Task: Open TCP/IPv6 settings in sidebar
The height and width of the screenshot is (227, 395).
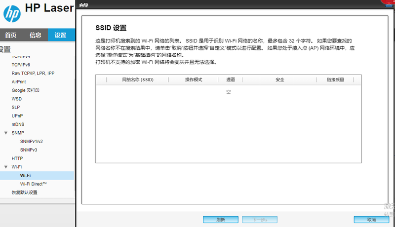Action: pyautogui.click(x=21, y=65)
